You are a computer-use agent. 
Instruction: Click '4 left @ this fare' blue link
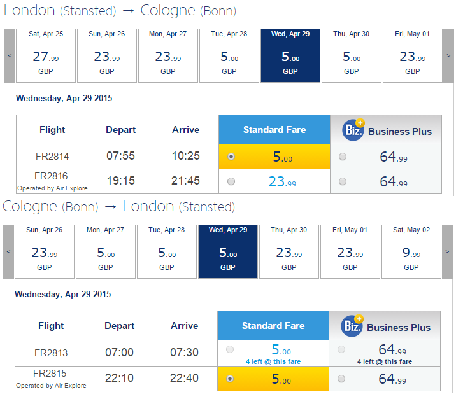[273, 361]
